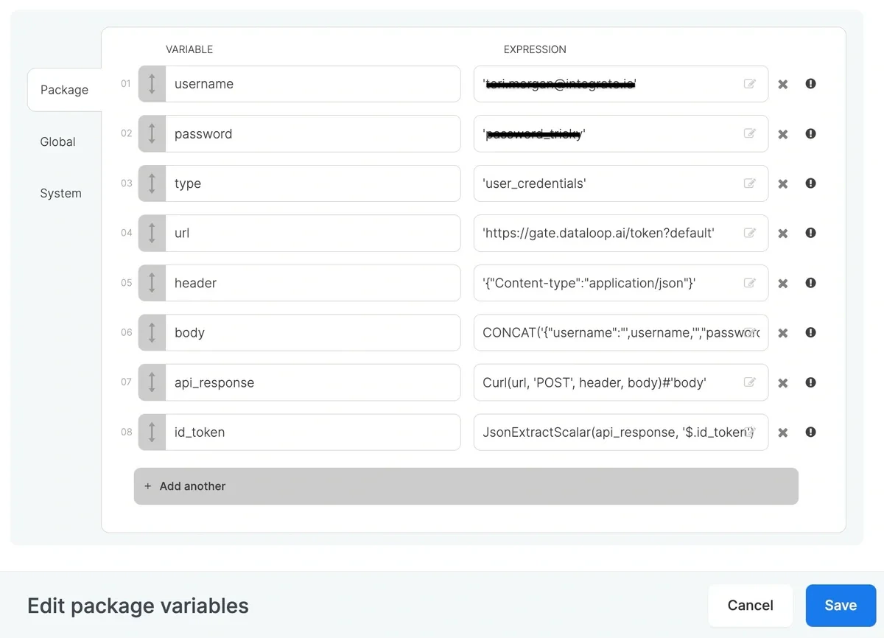Switch to the System tab
The width and height of the screenshot is (884, 638).
60,193
